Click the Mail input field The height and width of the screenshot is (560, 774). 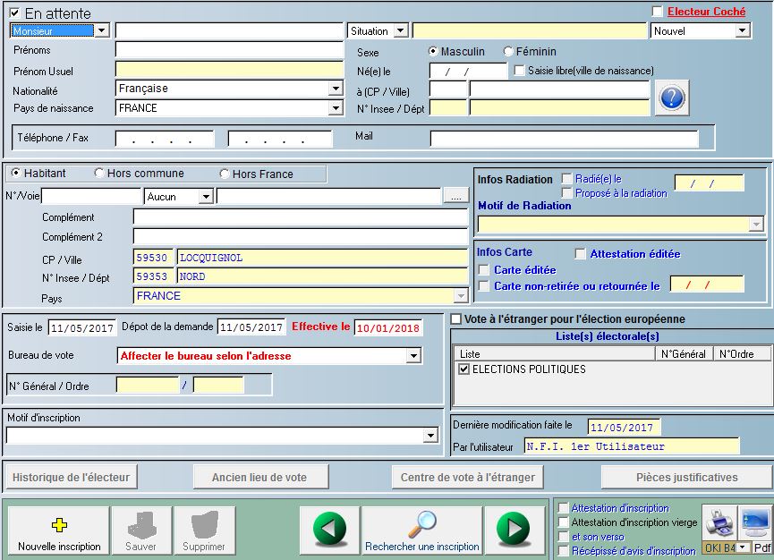[564, 139]
